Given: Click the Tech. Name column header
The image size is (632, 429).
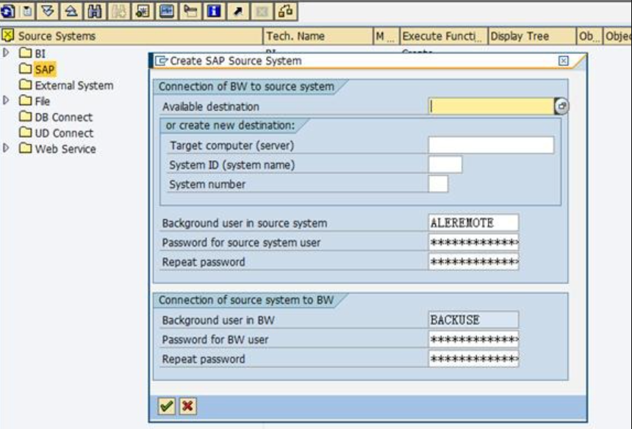Looking at the screenshot, I should click(x=318, y=36).
